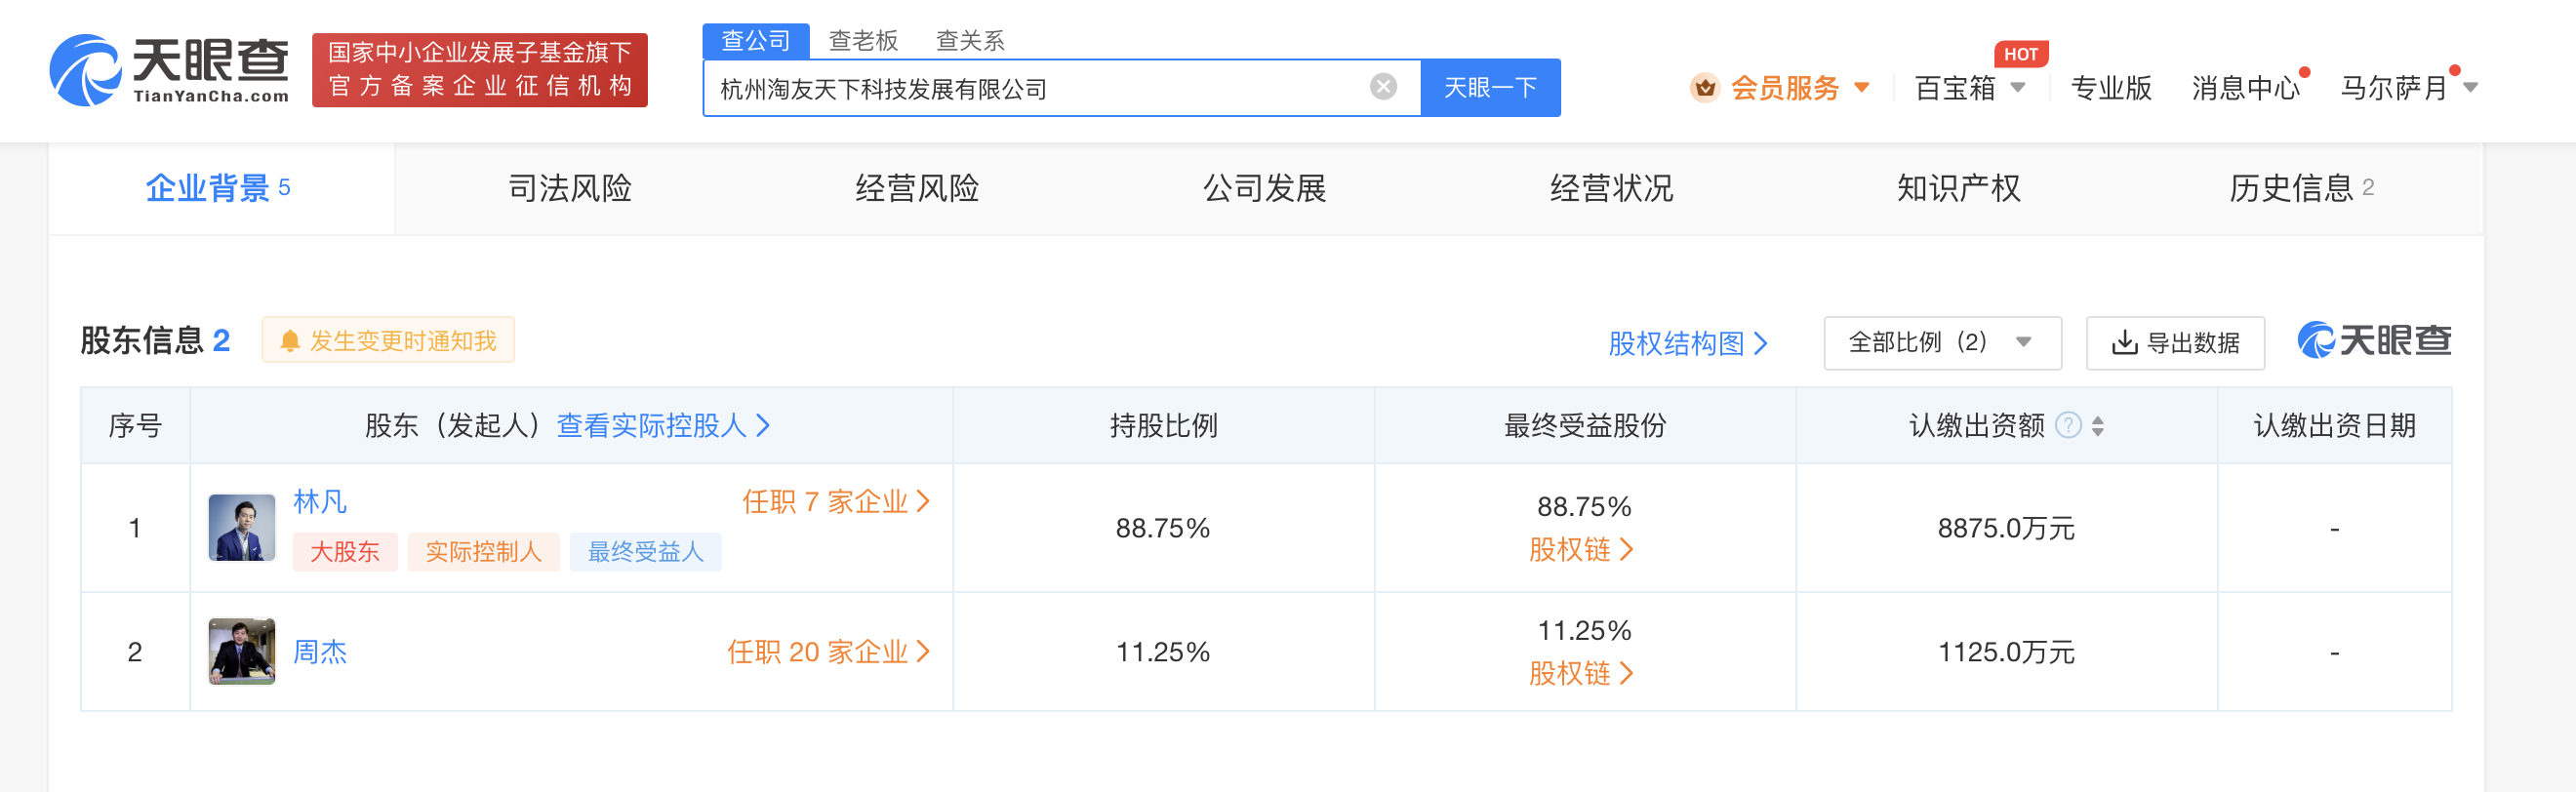Click the VIP crown member icon
This screenshot has width=2576, height=792.
coord(1705,88)
